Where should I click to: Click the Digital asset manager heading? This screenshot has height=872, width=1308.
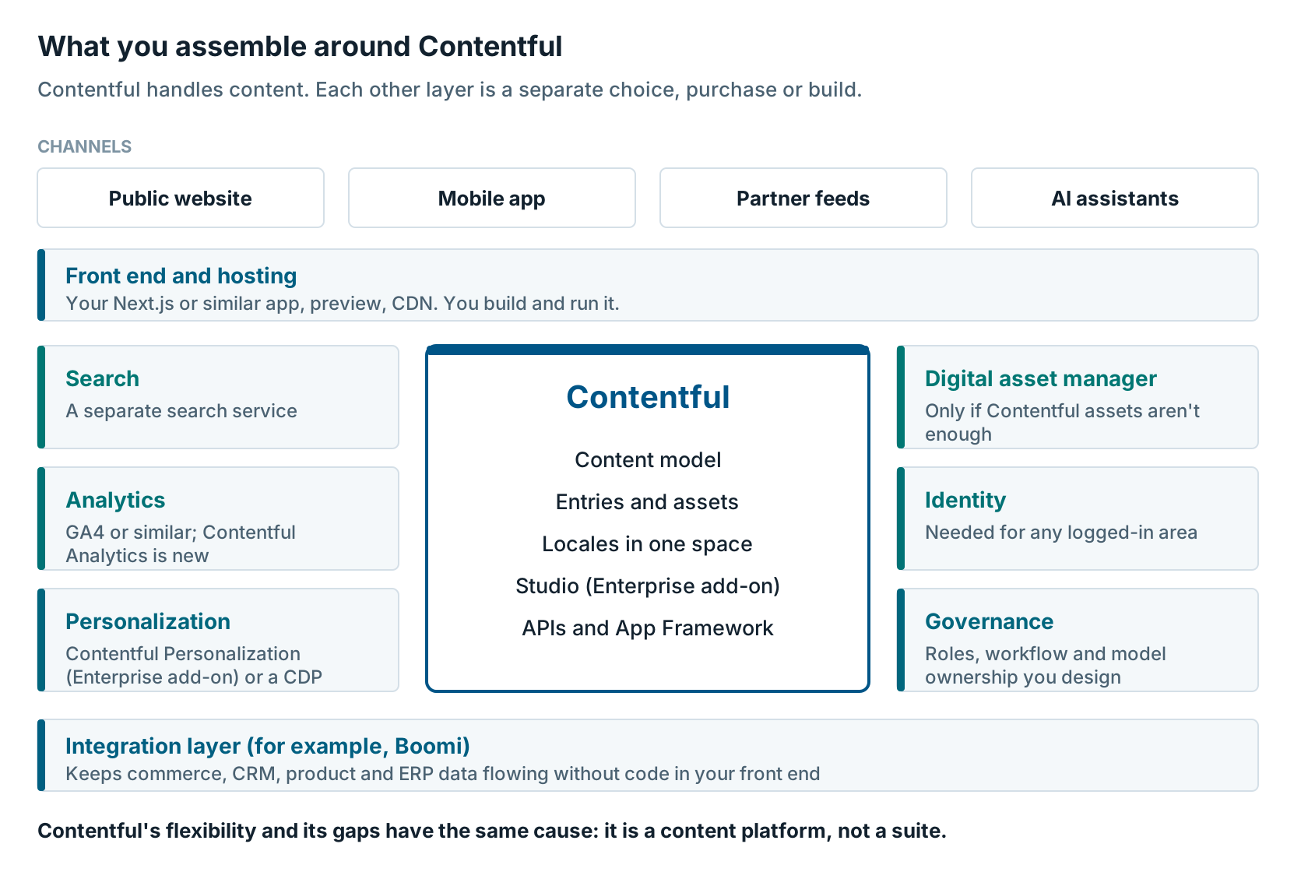[1041, 378]
